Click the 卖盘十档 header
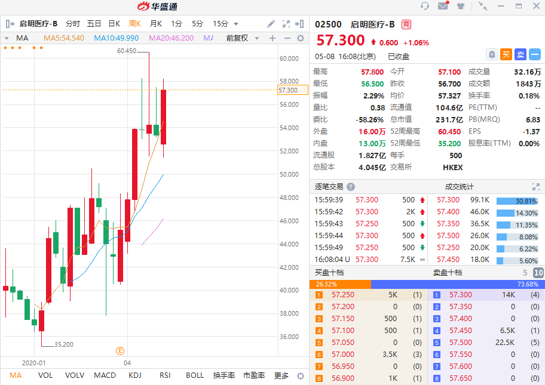 tap(448, 273)
